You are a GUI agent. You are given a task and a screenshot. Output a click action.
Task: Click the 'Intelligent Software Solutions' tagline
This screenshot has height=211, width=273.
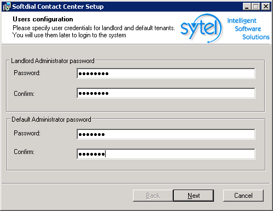tap(248, 28)
